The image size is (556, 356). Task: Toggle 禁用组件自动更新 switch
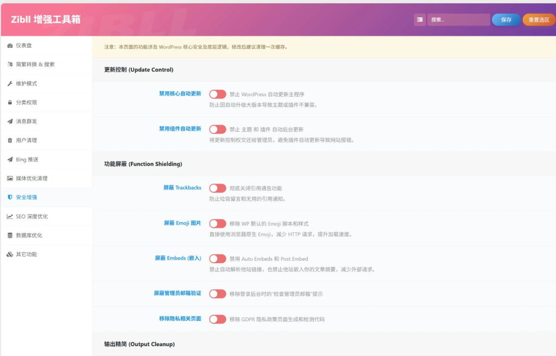[217, 129]
